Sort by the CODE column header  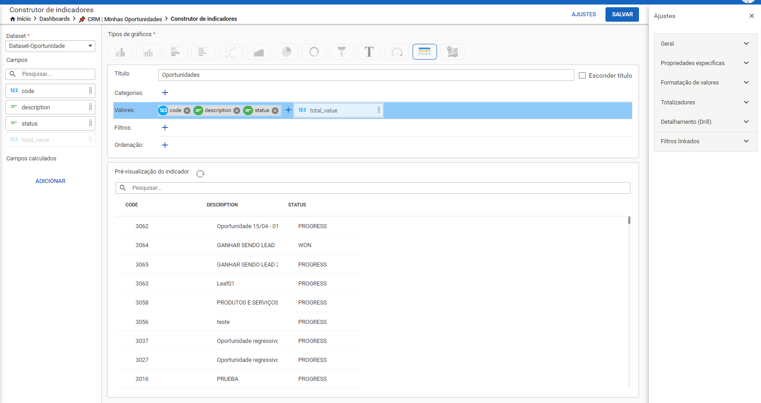(132, 205)
